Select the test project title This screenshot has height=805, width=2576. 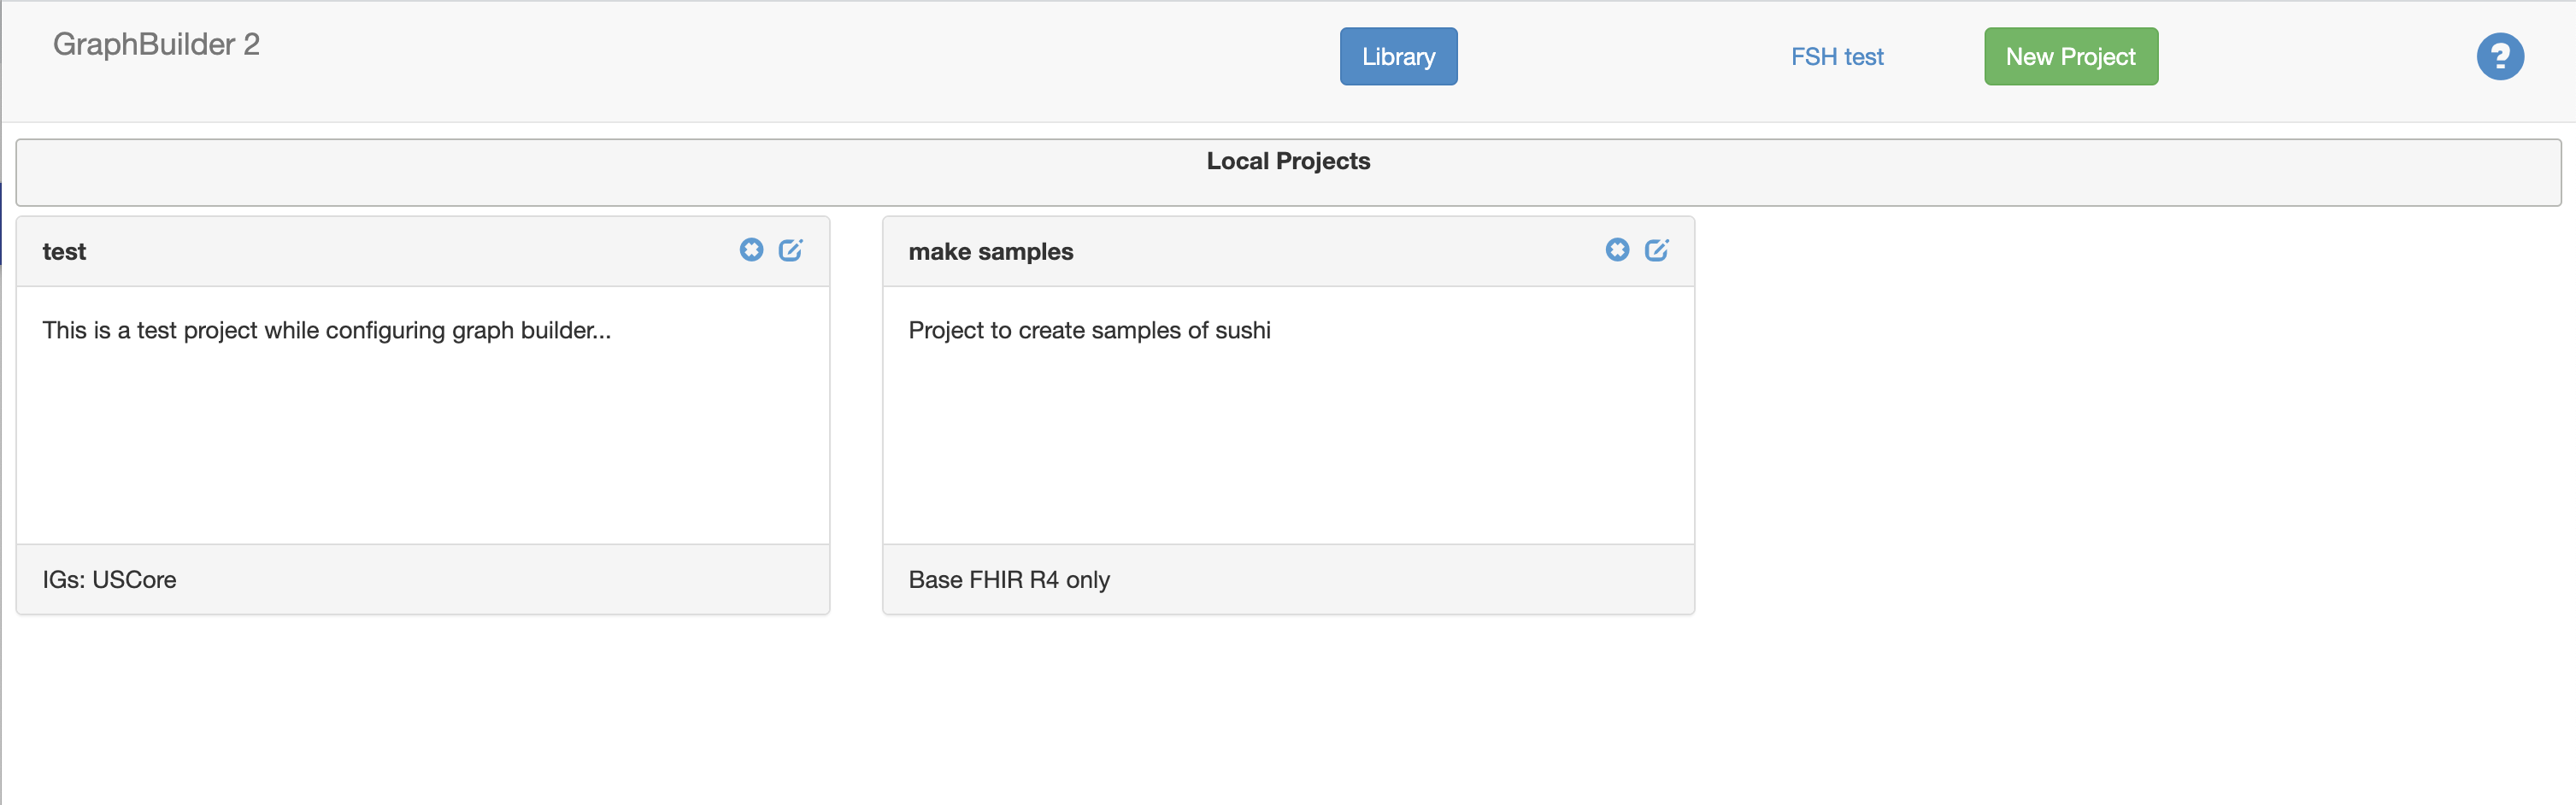[x=64, y=251]
